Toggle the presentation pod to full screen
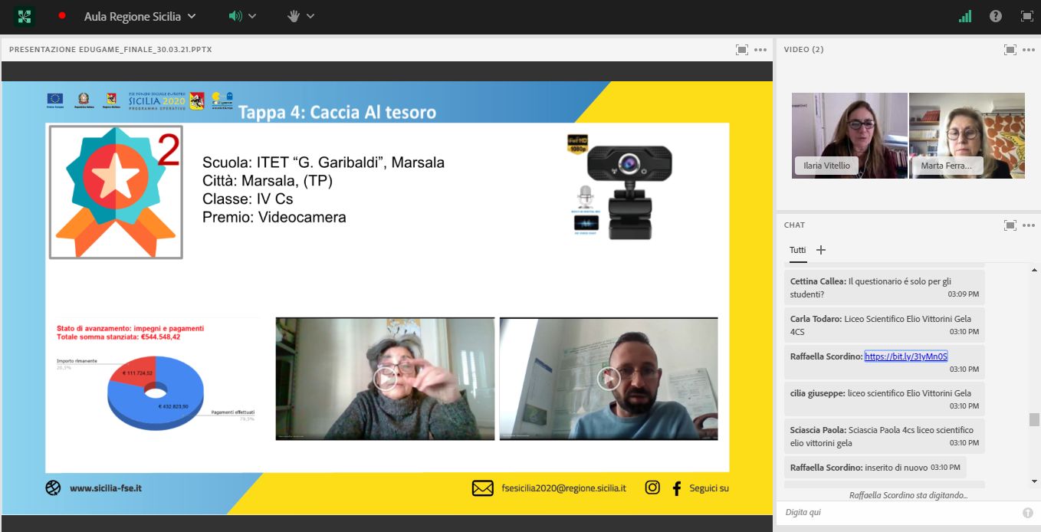The image size is (1041, 532). tap(741, 48)
